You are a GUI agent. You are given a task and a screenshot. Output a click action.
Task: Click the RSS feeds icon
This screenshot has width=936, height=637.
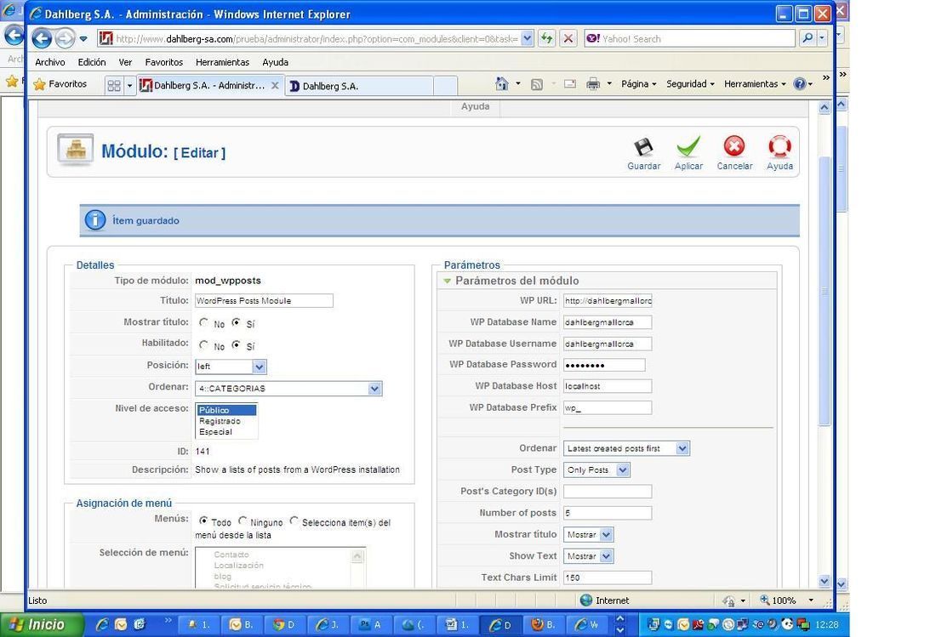(537, 85)
